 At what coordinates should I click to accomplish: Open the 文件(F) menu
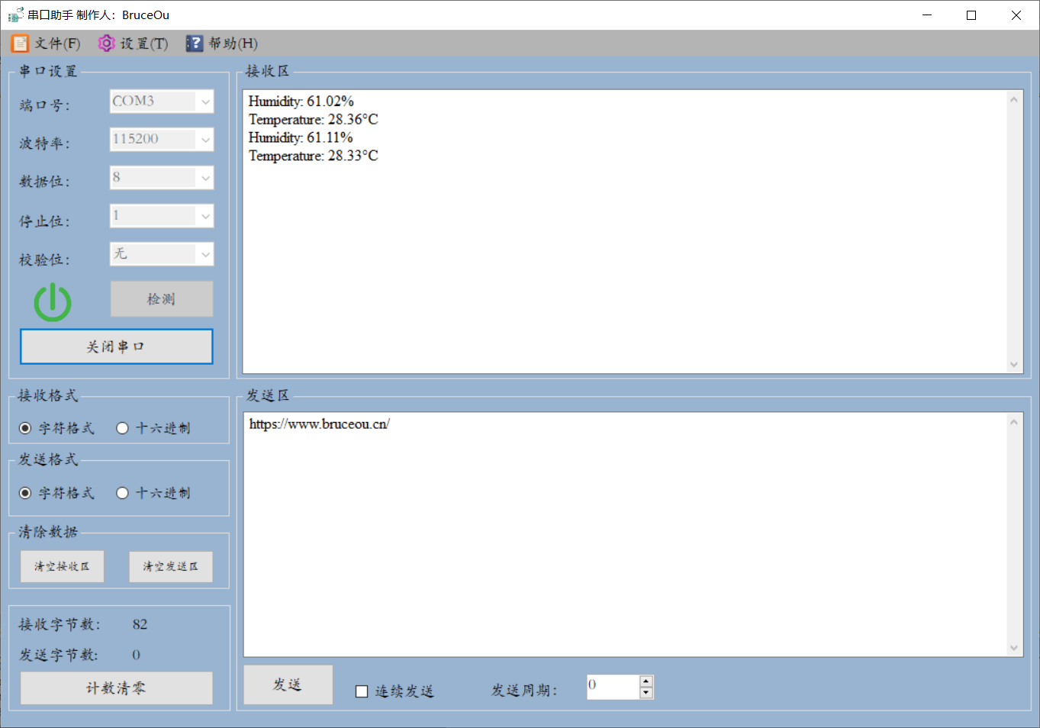click(46, 43)
